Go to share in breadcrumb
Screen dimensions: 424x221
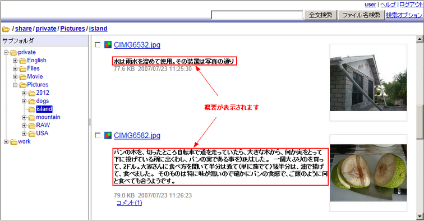(x=23, y=29)
